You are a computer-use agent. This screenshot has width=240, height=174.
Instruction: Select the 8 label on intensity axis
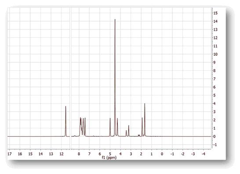(x=215, y=71)
